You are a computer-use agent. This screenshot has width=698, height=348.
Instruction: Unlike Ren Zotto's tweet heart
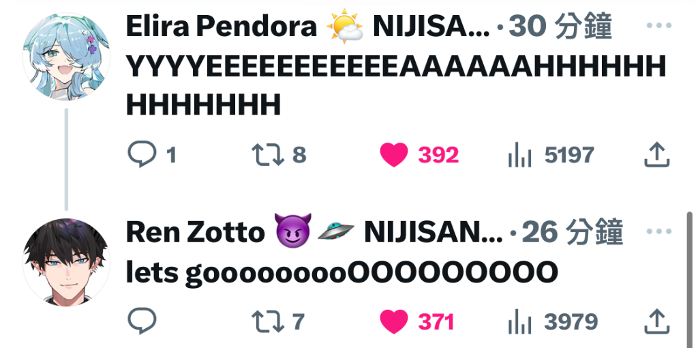[394, 321]
